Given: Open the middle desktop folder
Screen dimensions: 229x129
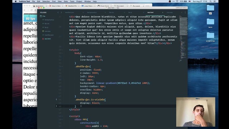Looking at the screenshot, I should coord(210,22).
